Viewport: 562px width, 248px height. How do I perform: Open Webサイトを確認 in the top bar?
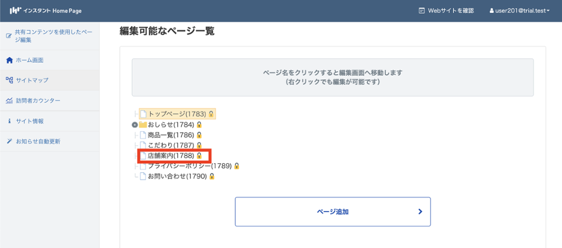tap(446, 11)
